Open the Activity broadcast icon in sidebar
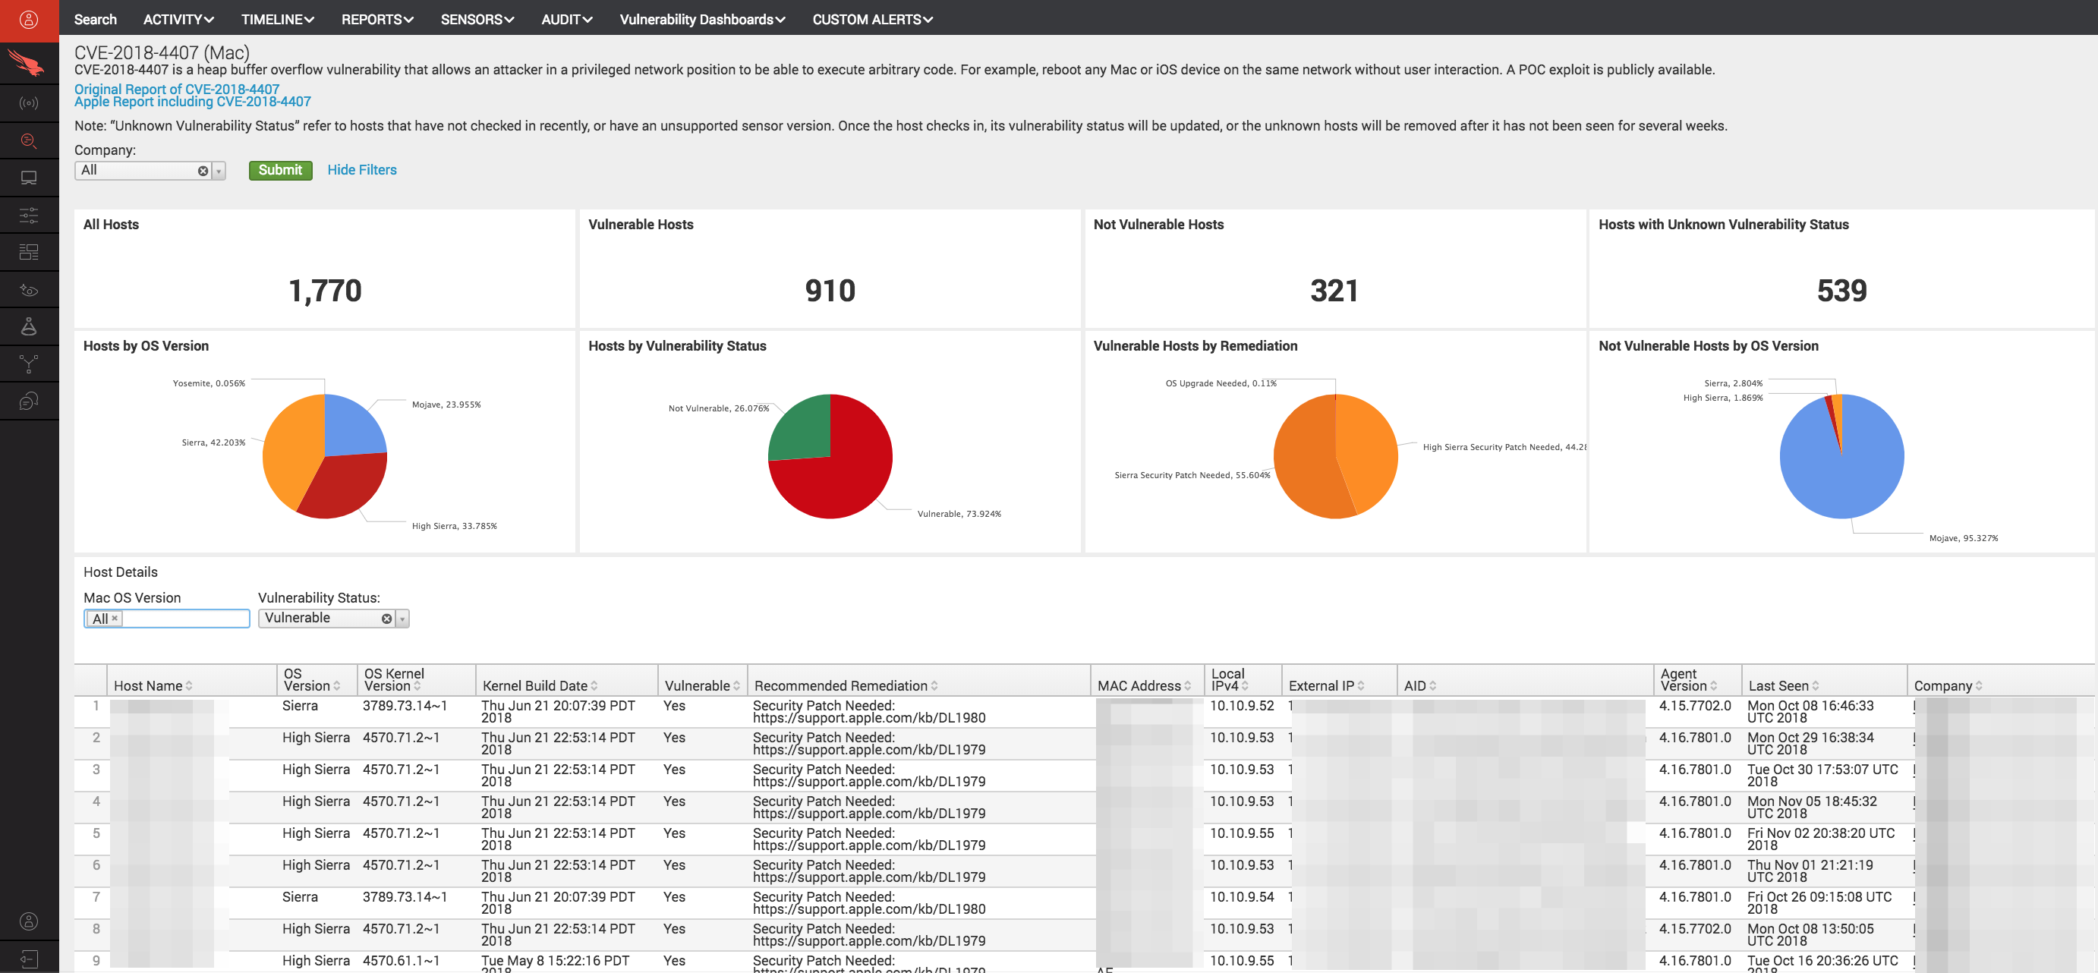This screenshot has height=973, width=2098. pos(30,102)
